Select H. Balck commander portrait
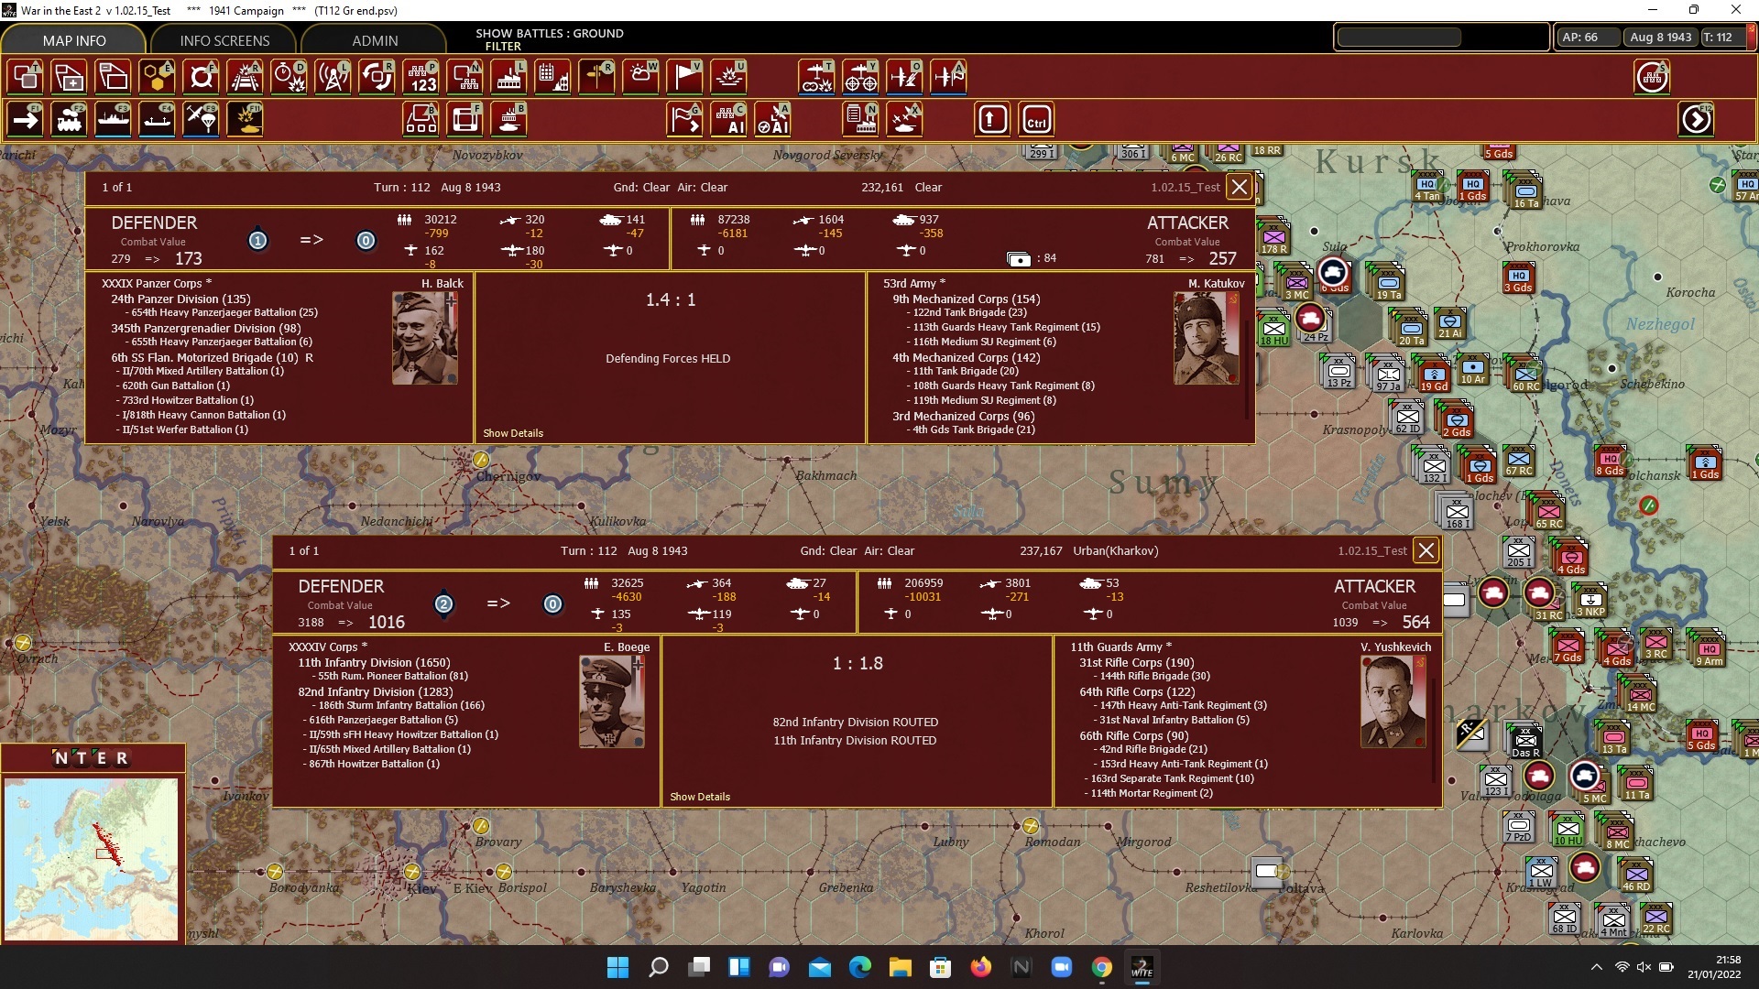This screenshot has height=989, width=1759. click(x=424, y=338)
